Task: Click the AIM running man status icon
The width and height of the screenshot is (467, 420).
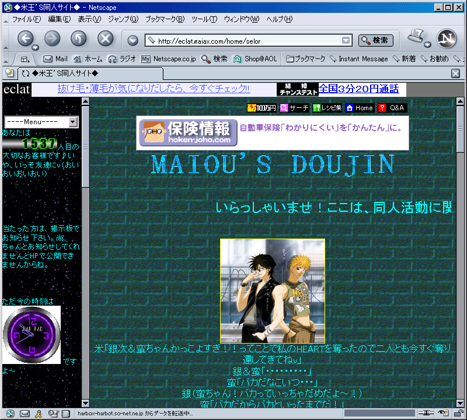Action: pyautogui.click(x=39, y=414)
